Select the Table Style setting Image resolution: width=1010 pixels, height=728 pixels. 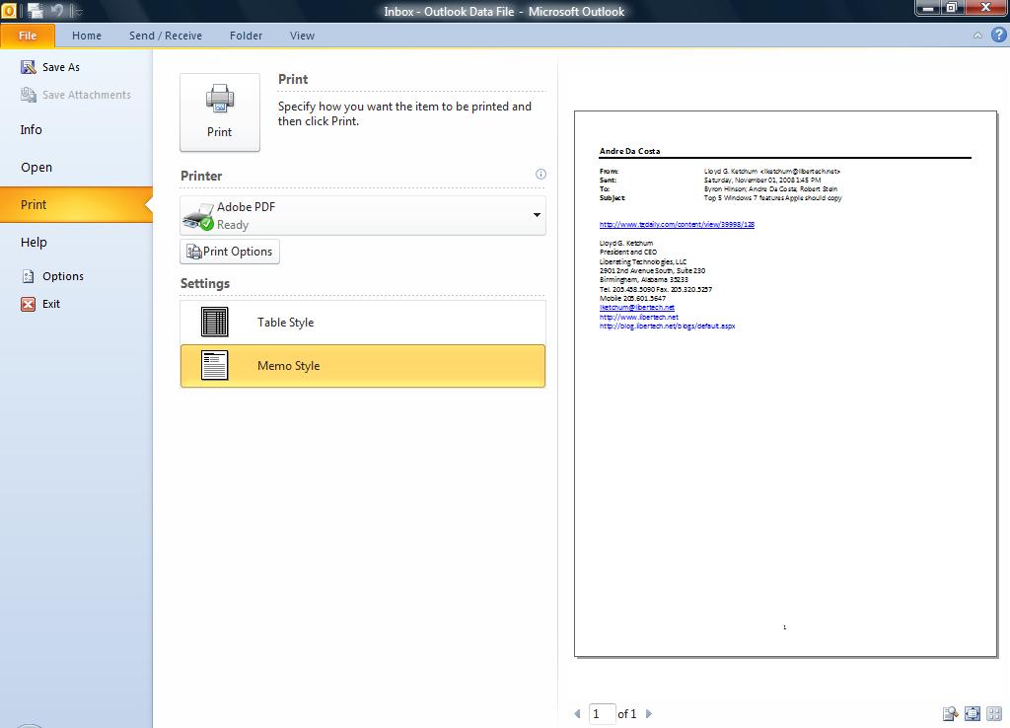363,323
